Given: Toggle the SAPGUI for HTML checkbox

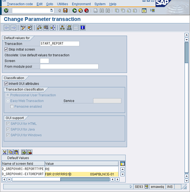Looking at the screenshot, I should pyautogui.click(x=8, y=124).
